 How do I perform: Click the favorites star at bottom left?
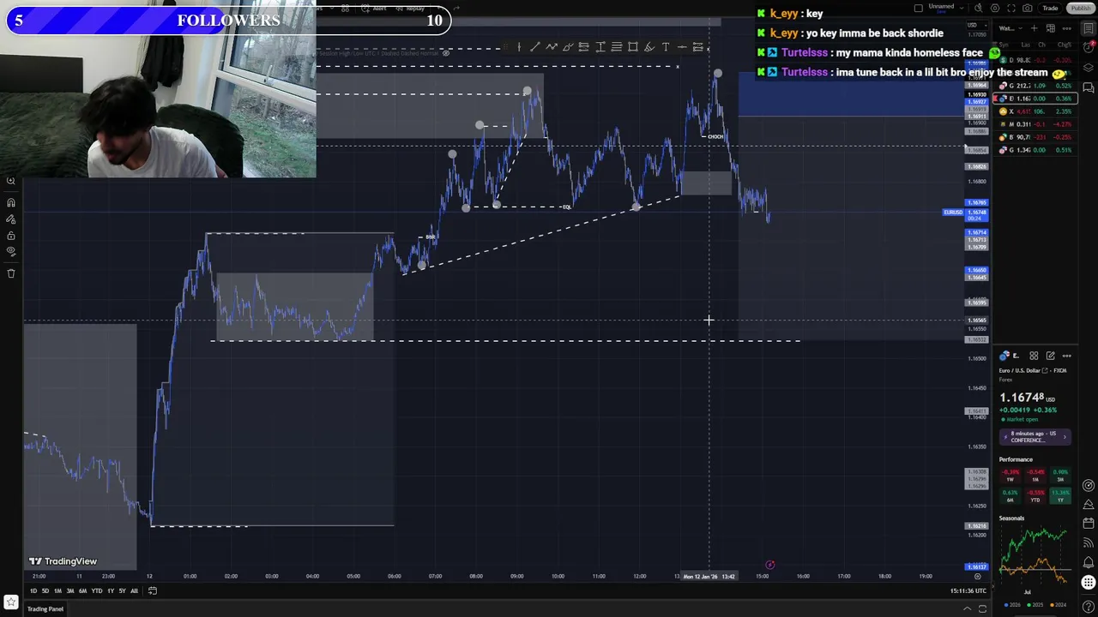click(11, 603)
